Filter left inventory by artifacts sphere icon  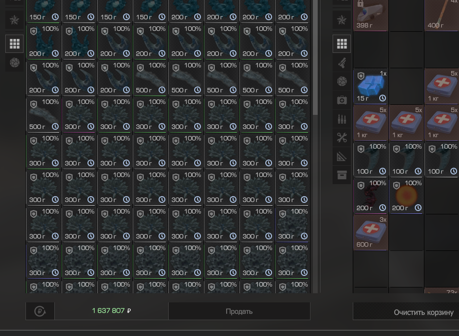[14, 62]
